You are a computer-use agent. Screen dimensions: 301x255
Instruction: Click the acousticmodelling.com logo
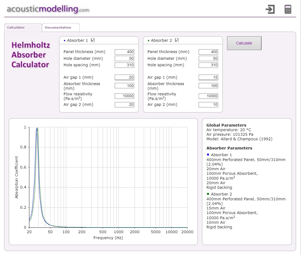click(x=48, y=9)
